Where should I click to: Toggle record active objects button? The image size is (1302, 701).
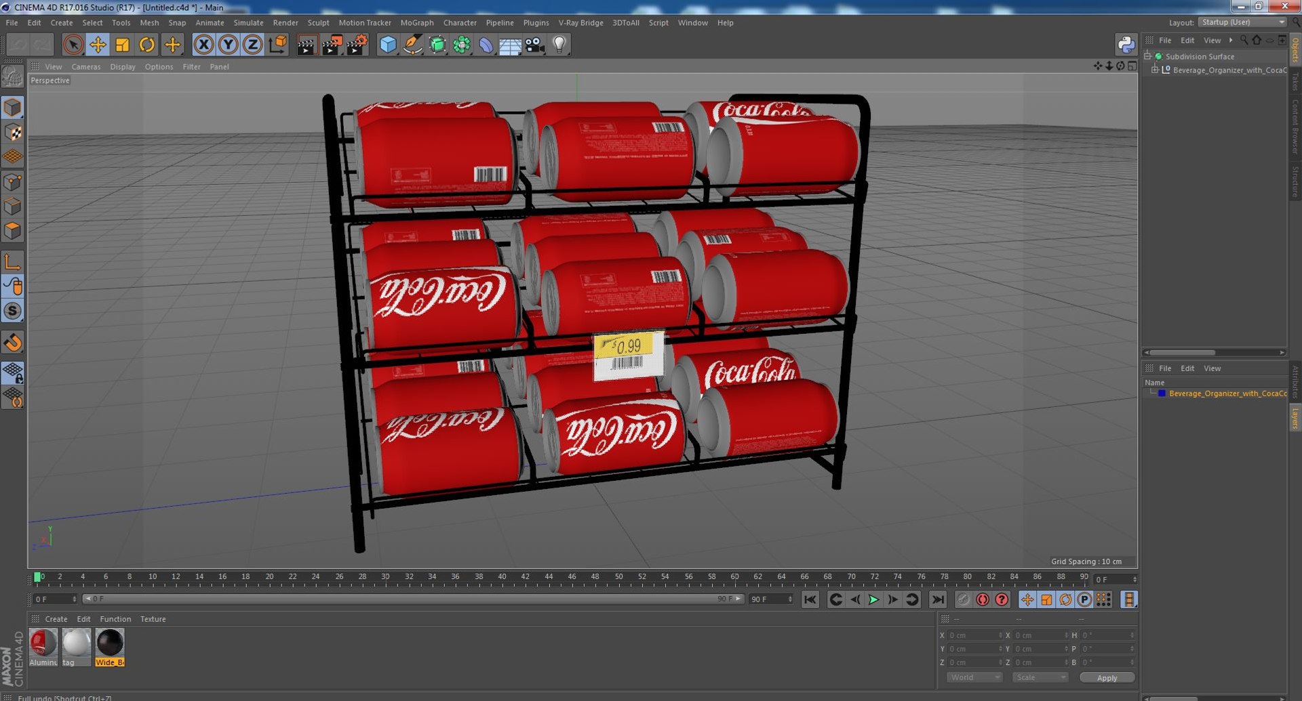(963, 599)
